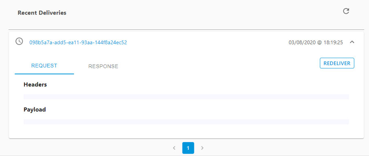Click the delivery timestamp 03/08/2020 @ 18:19:25
This screenshot has width=369, height=156.
316,43
